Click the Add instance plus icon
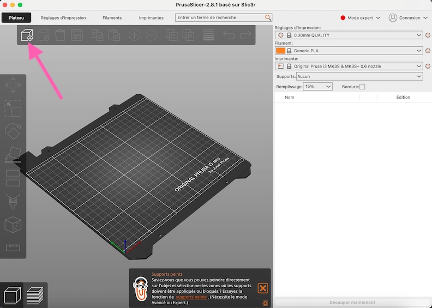 134,35
